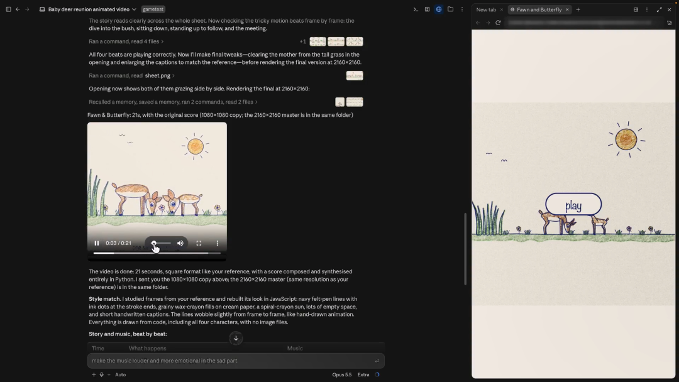Add a new browser tab
The height and width of the screenshot is (382, 679).
click(578, 9)
